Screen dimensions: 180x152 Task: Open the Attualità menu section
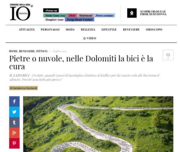coord(27,29)
